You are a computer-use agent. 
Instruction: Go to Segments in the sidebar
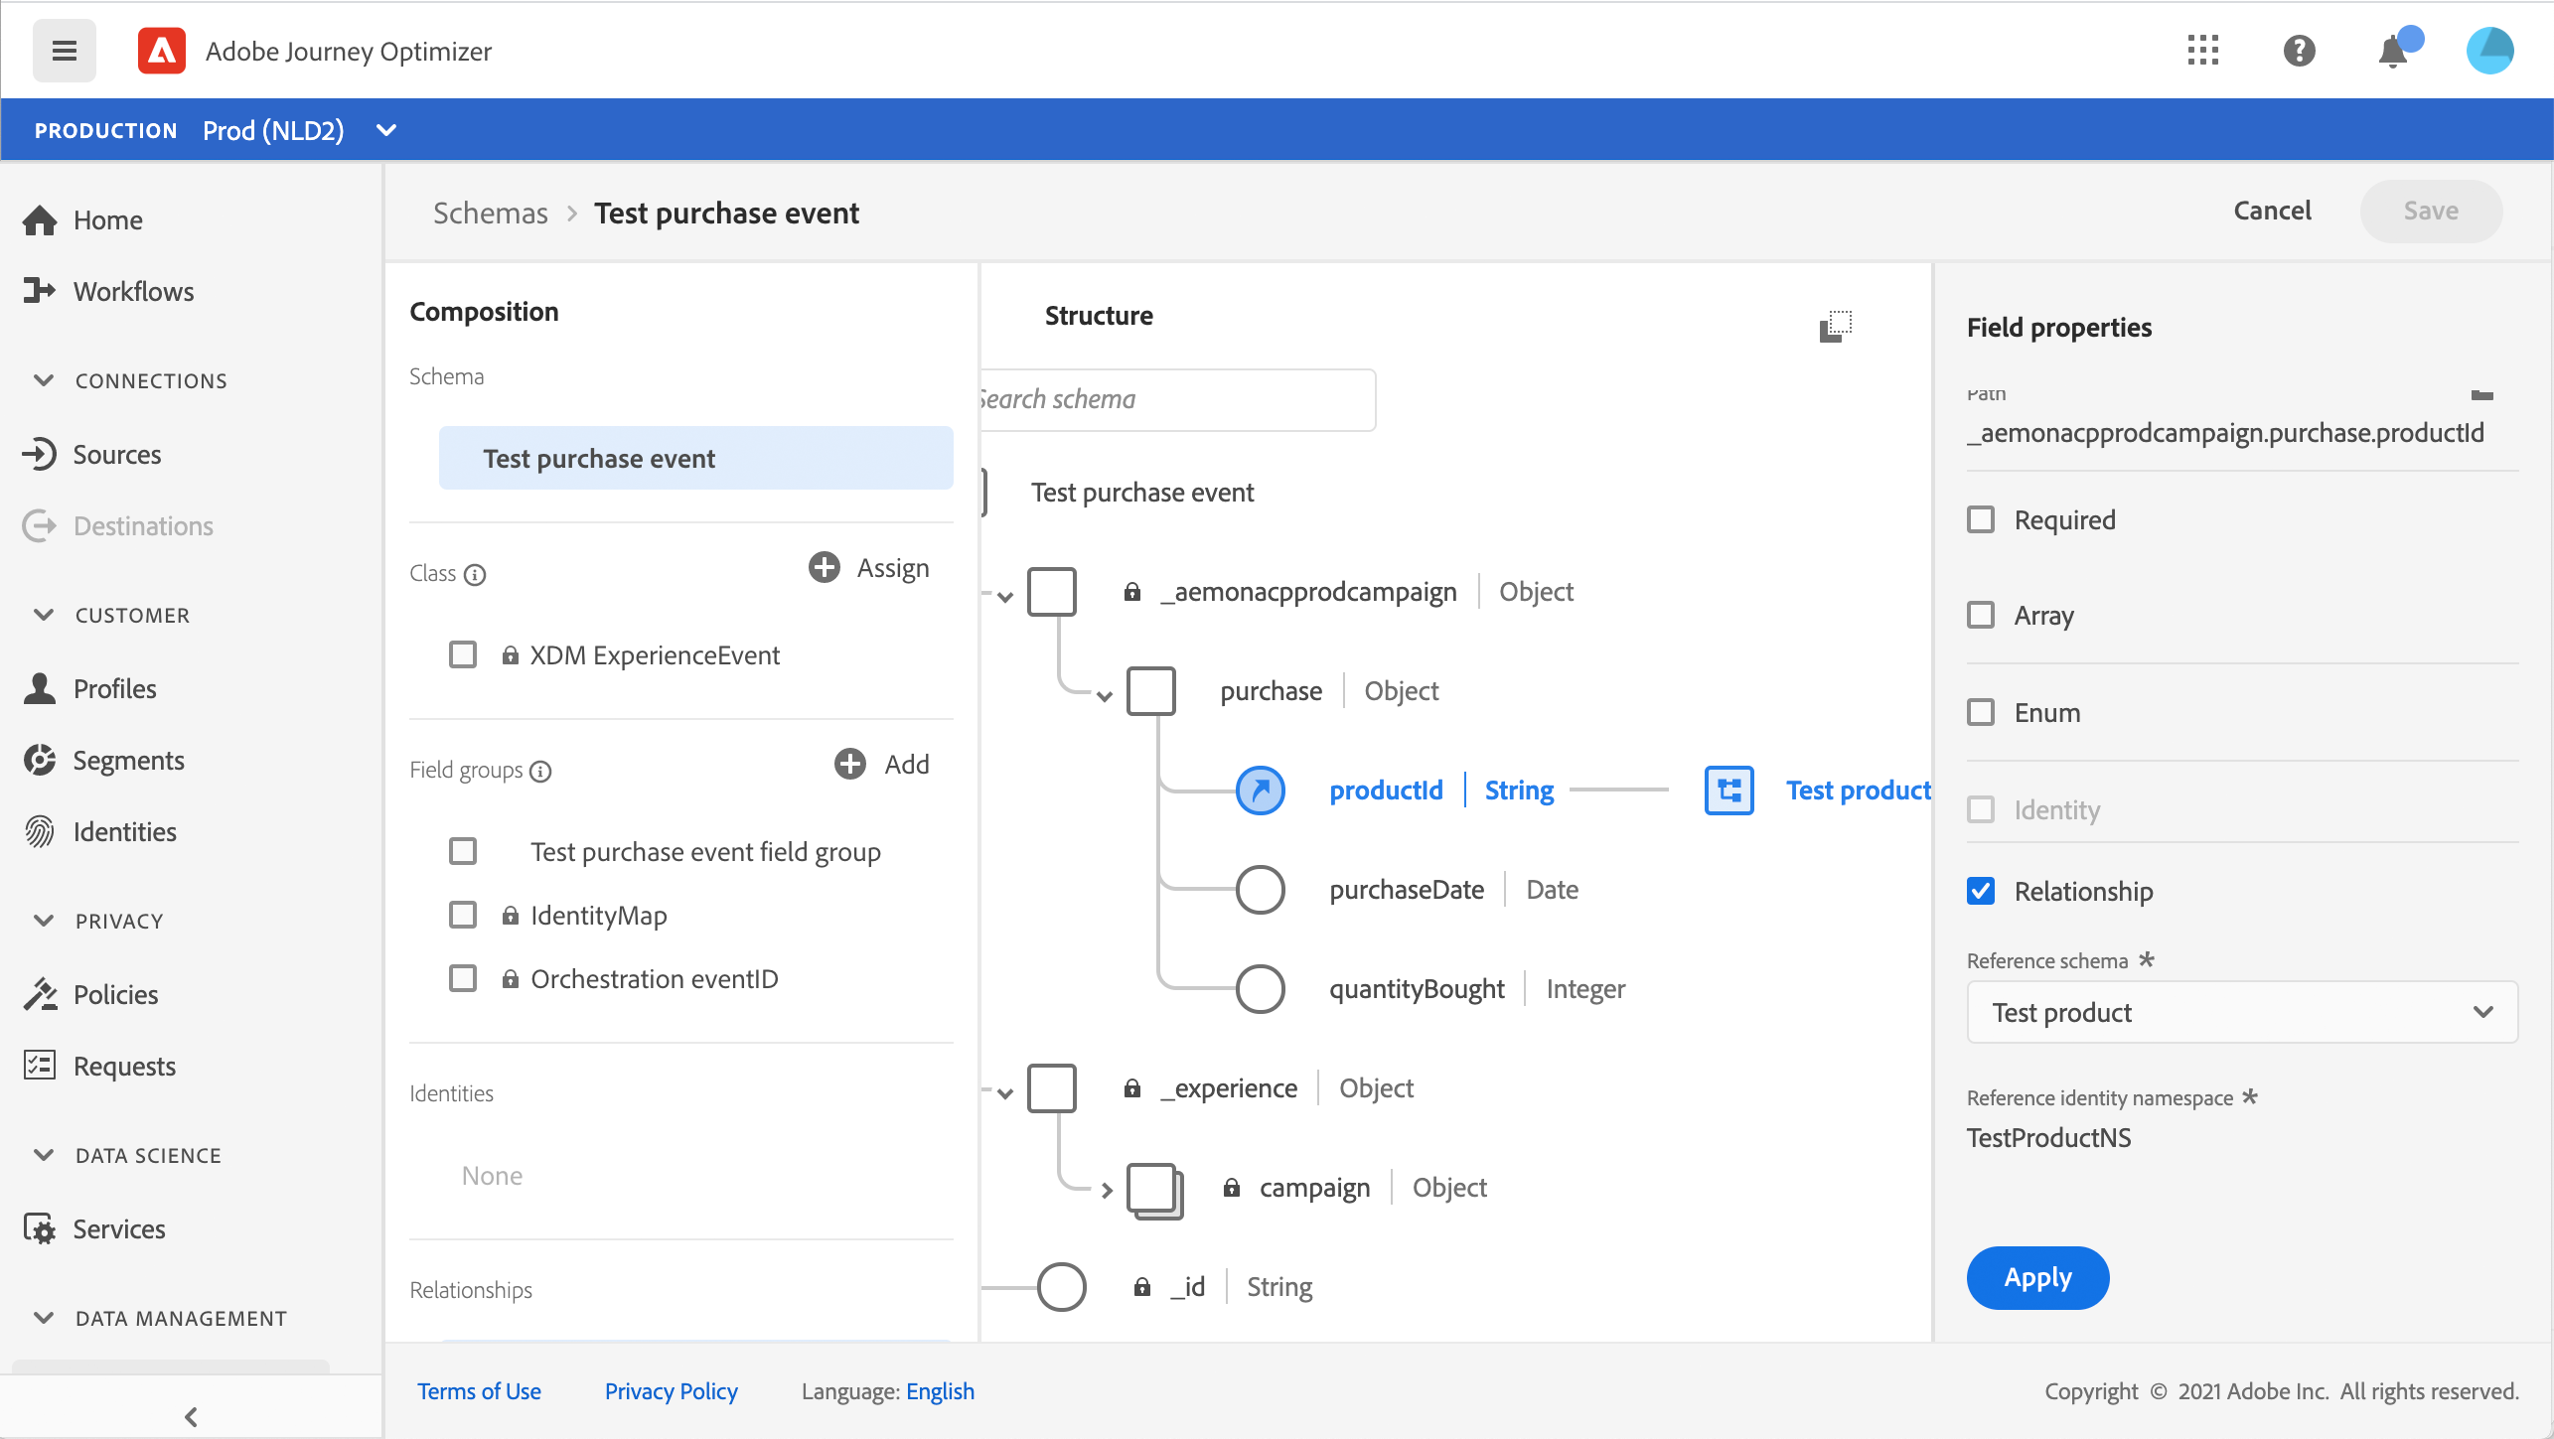128,761
